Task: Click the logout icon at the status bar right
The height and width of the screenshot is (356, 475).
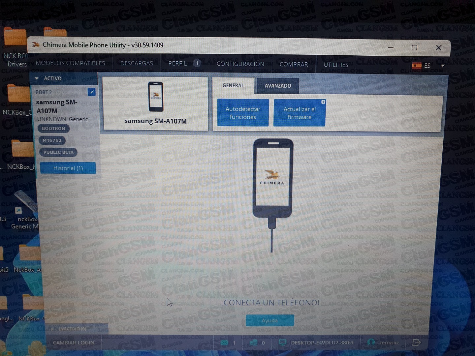Action: [416, 343]
